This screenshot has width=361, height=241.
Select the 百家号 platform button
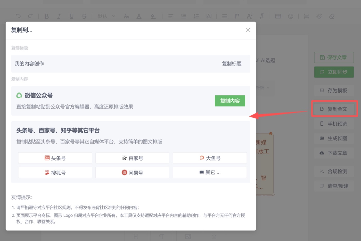[x=132, y=158]
